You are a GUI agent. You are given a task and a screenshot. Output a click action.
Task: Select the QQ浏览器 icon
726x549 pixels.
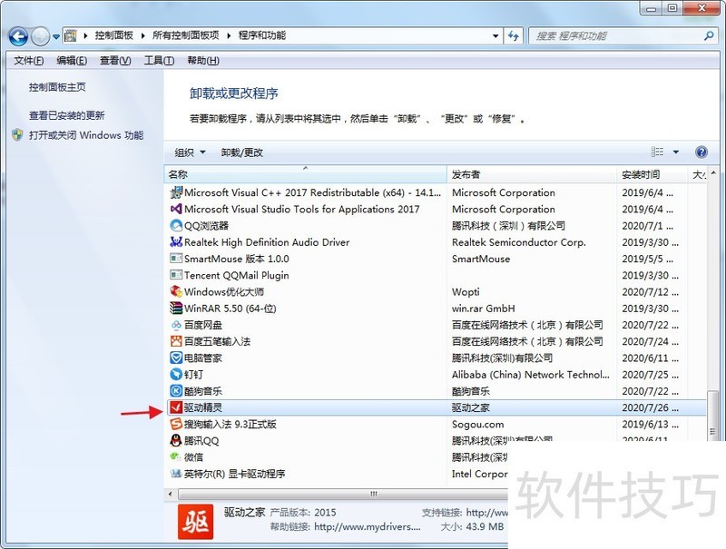point(176,225)
